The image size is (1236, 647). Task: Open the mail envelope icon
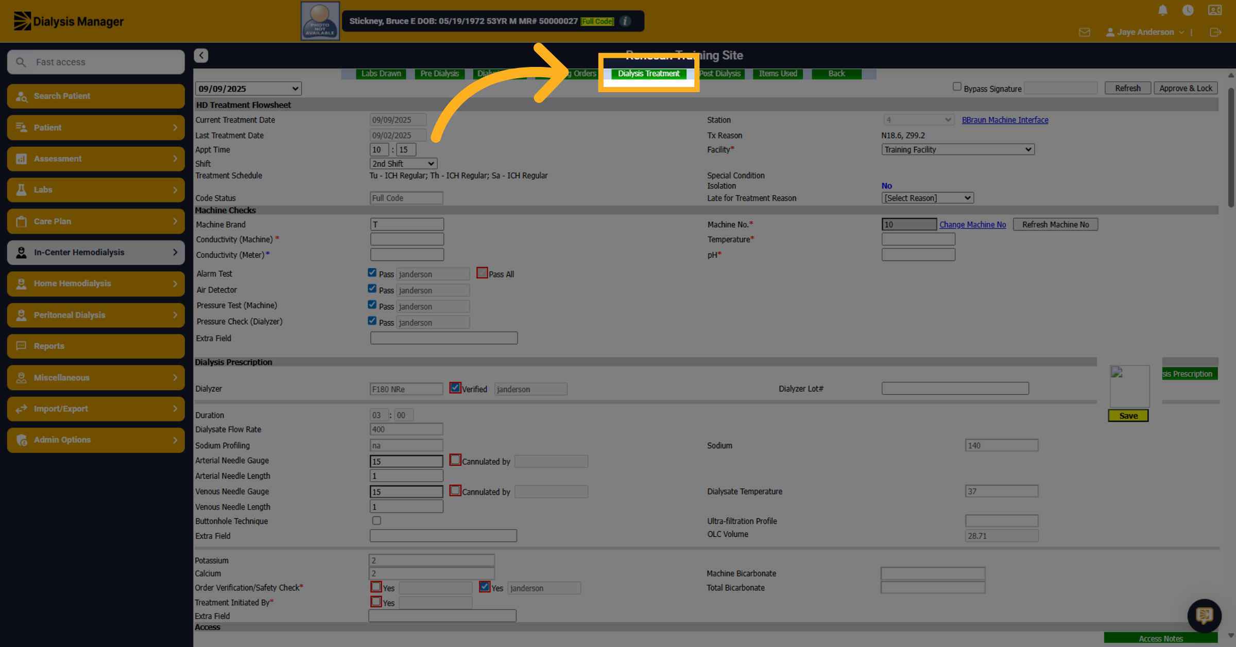pos(1085,32)
